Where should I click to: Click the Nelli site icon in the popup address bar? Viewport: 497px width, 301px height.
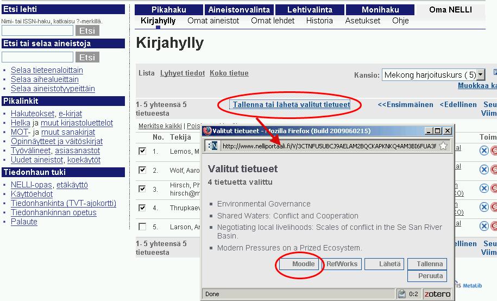(x=213, y=146)
